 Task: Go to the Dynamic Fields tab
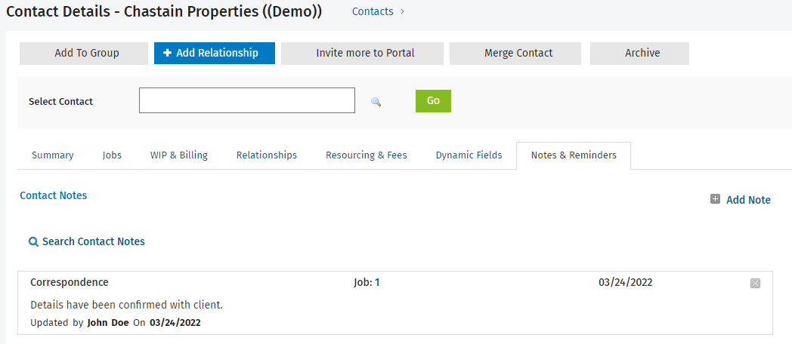469,155
